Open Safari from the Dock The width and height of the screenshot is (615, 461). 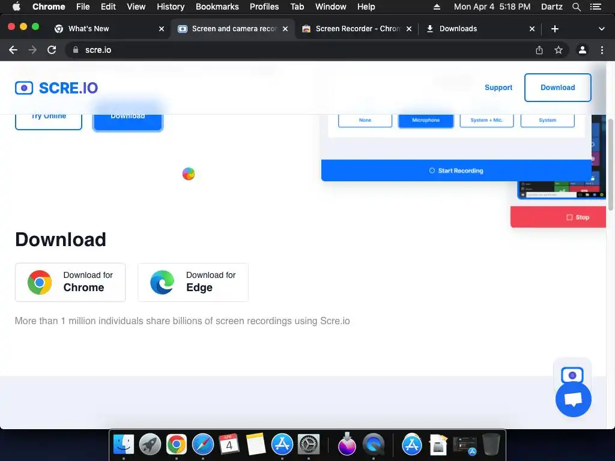click(203, 445)
